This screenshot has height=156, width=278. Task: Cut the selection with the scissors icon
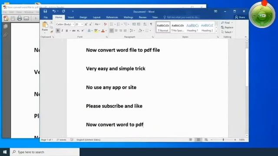[x=51, y=23]
